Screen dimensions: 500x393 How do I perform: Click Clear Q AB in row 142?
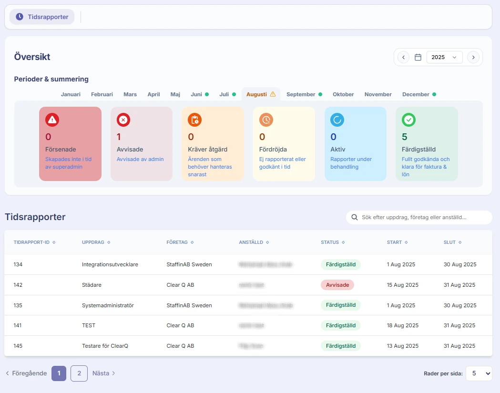(180, 285)
